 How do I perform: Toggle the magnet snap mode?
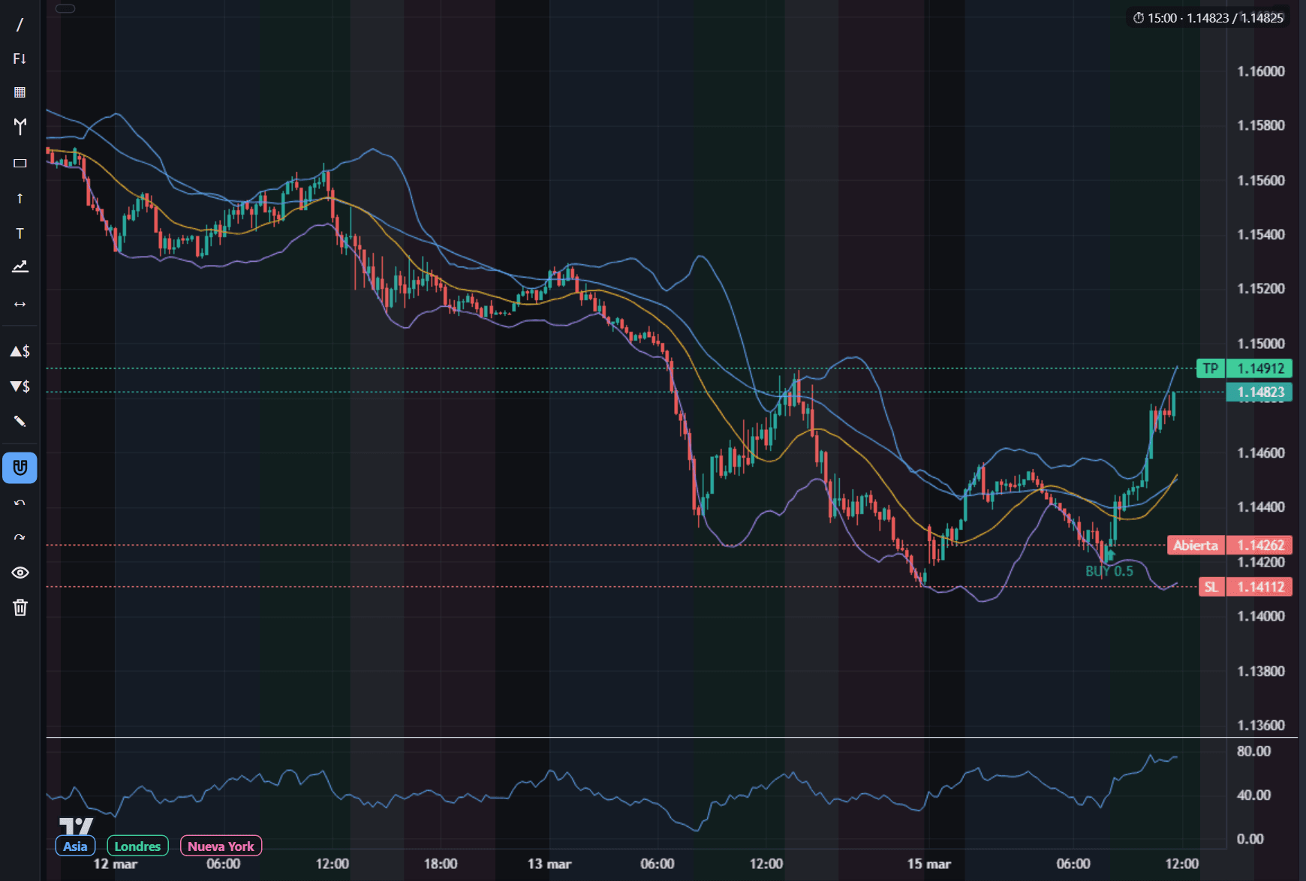coord(20,468)
